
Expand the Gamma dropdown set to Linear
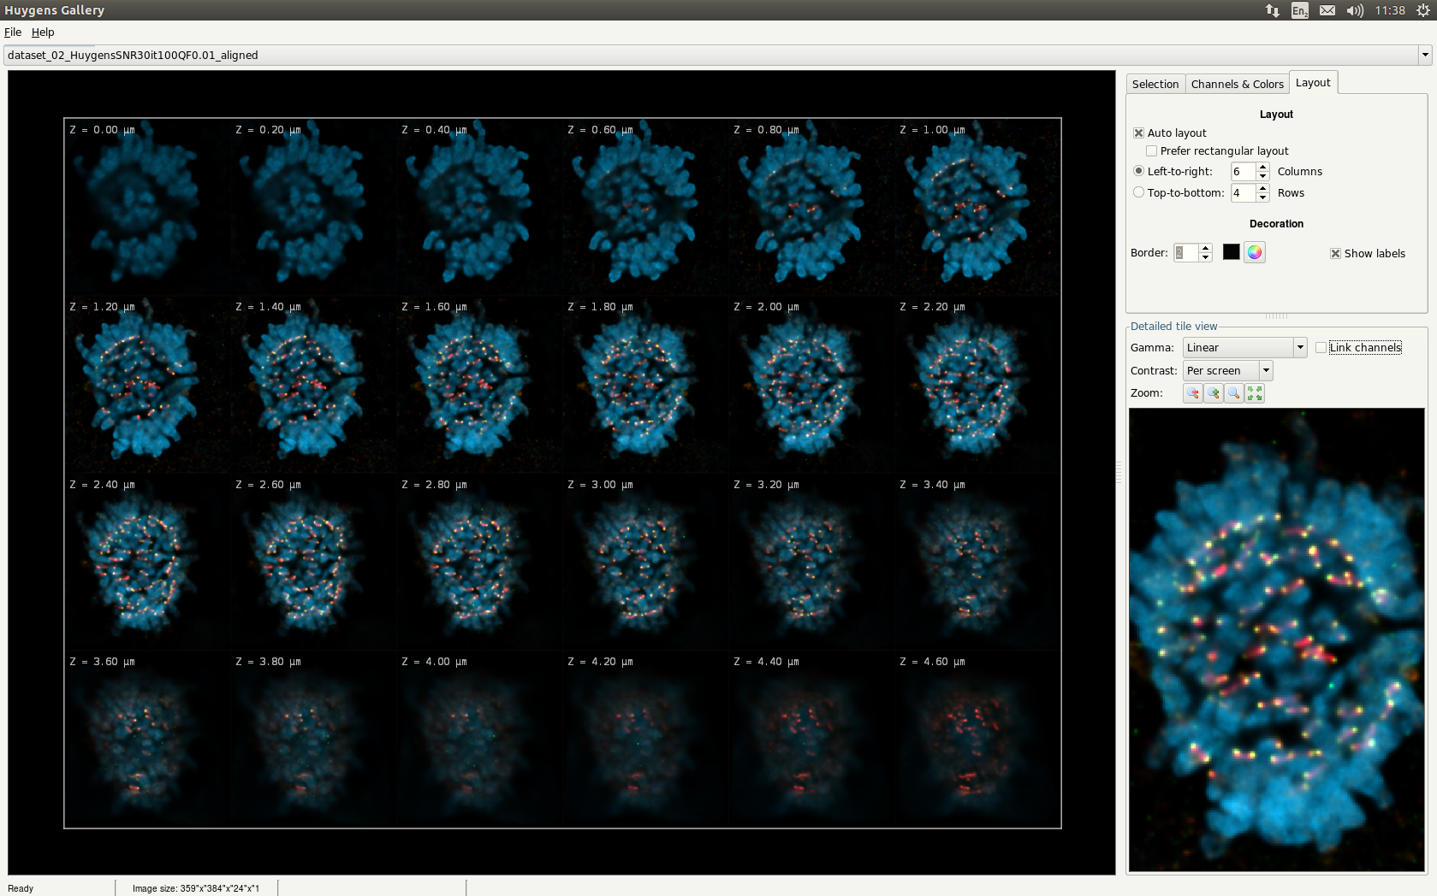1299,347
